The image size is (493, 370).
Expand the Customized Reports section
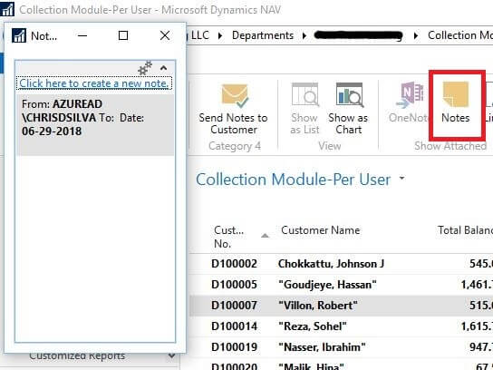(171, 355)
